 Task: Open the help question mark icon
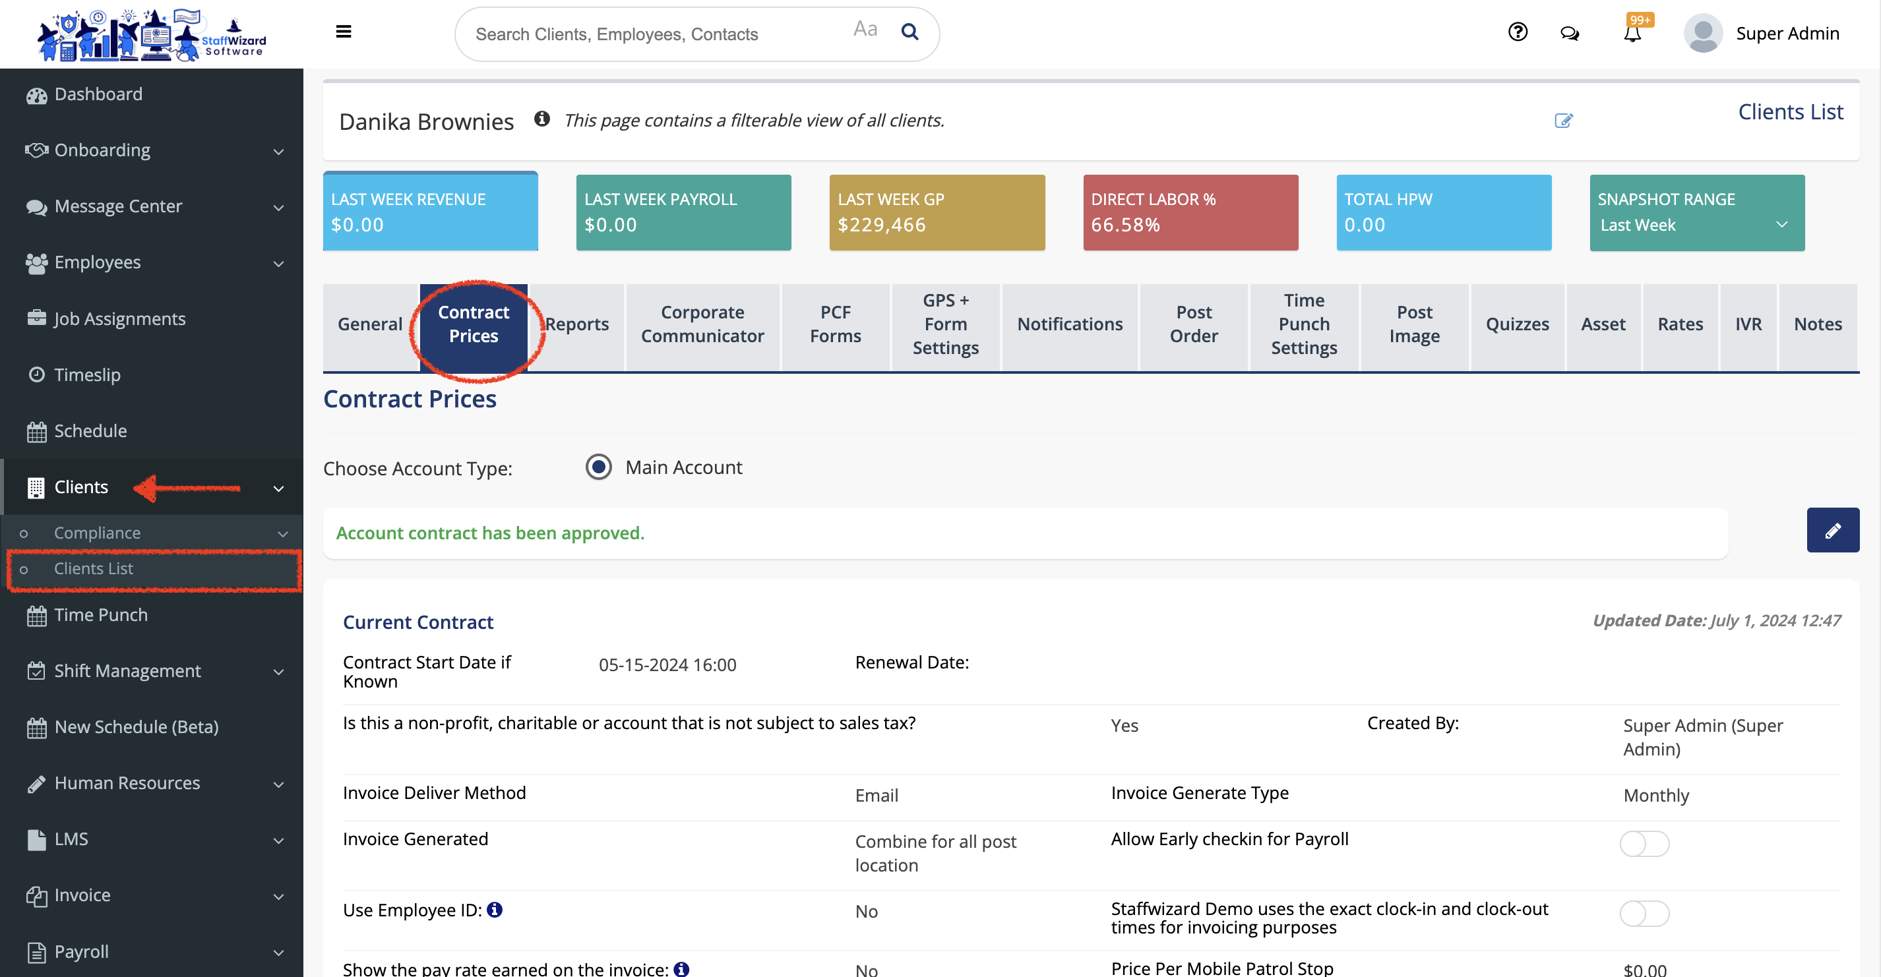[1518, 32]
